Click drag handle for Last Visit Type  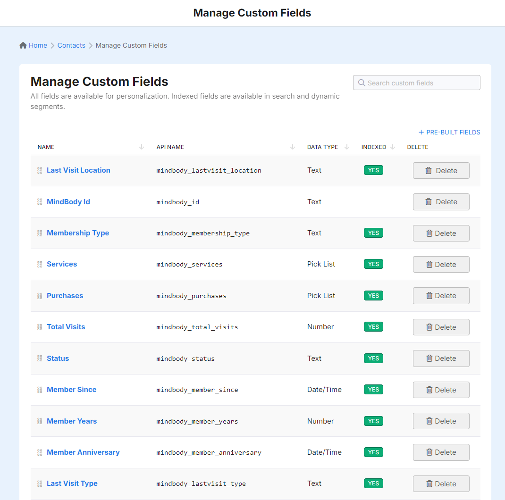pos(40,483)
